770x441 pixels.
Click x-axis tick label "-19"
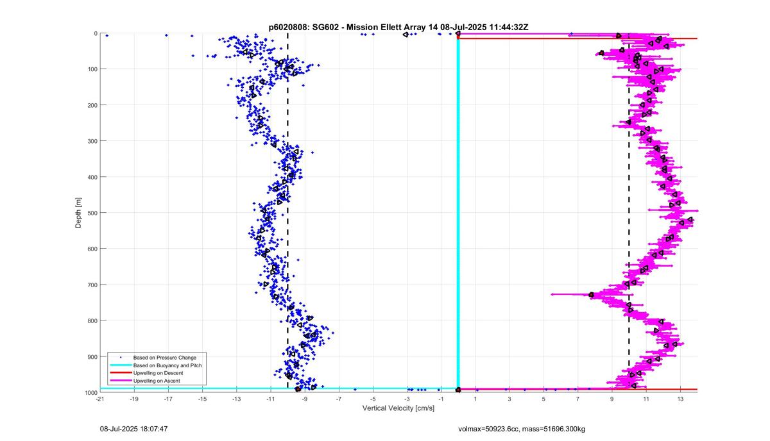click(133, 399)
